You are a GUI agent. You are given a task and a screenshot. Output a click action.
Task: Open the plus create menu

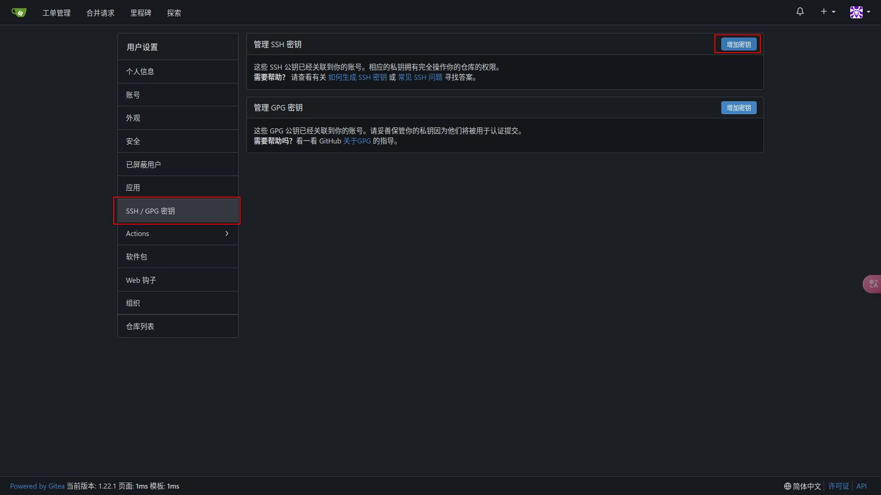coord(828,12)
